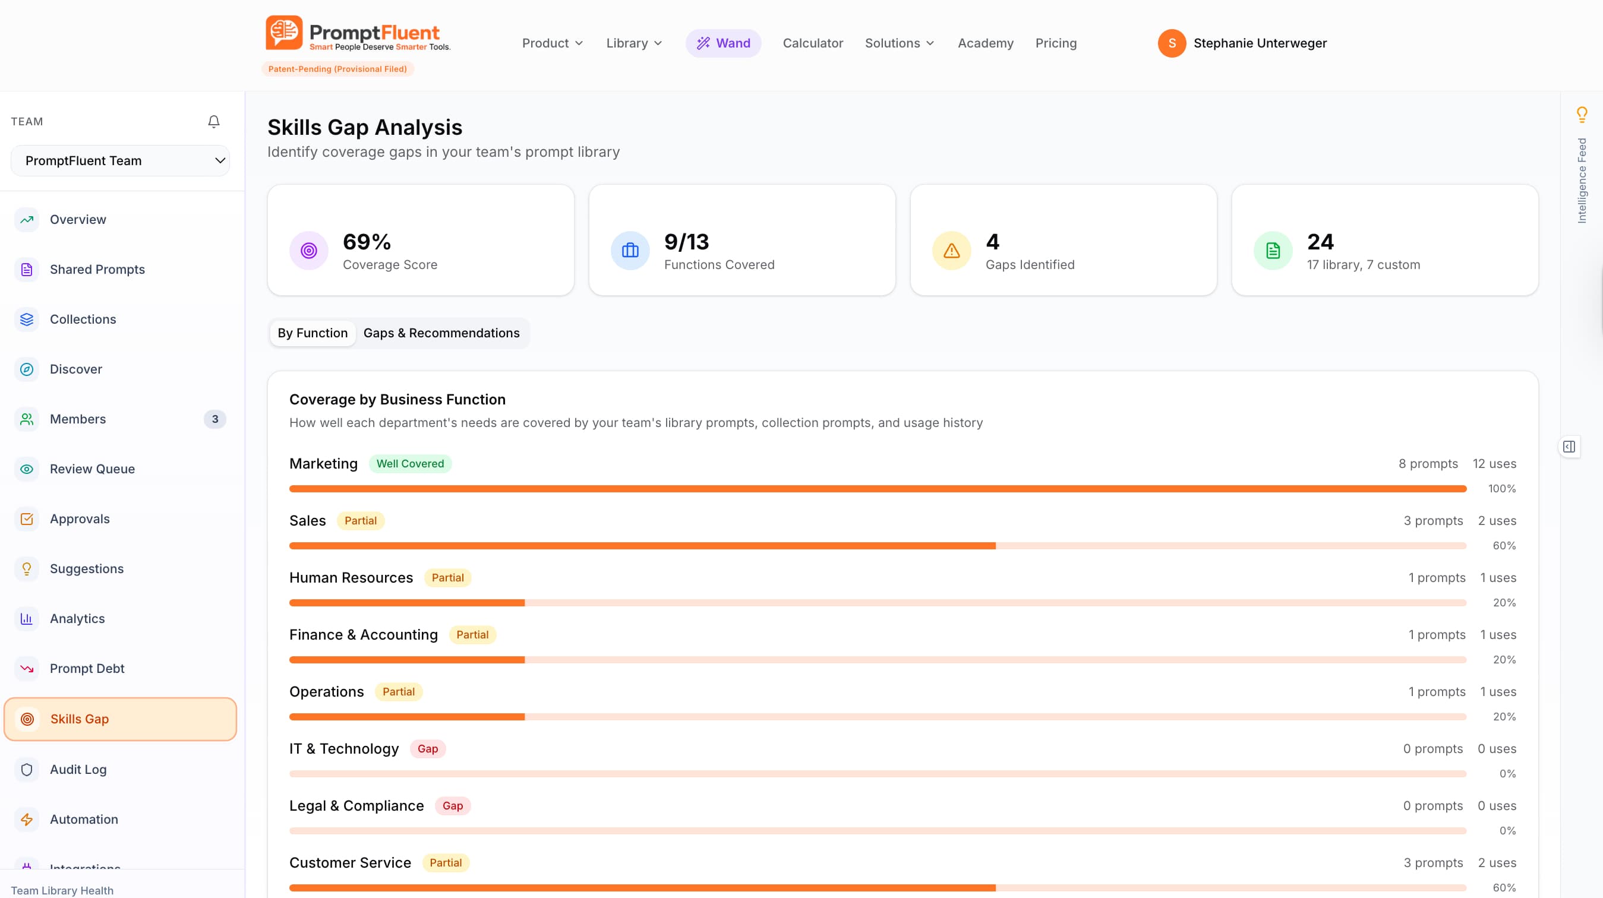Select the Prompt Debt sidebar icon
Screen dimensions: 1603x898
tap(27, 669)
